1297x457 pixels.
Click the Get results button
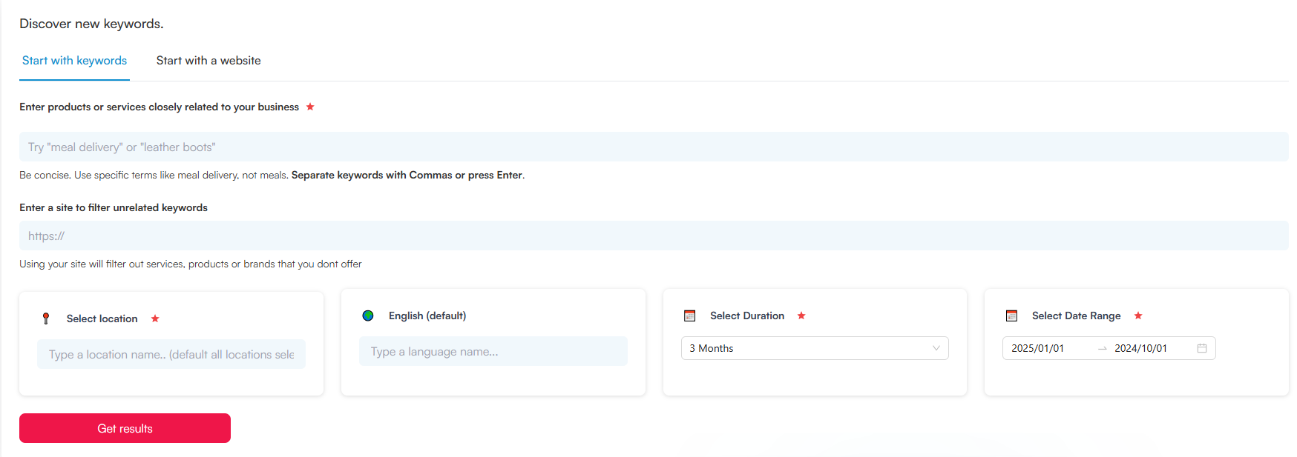[x=125, y=428]
